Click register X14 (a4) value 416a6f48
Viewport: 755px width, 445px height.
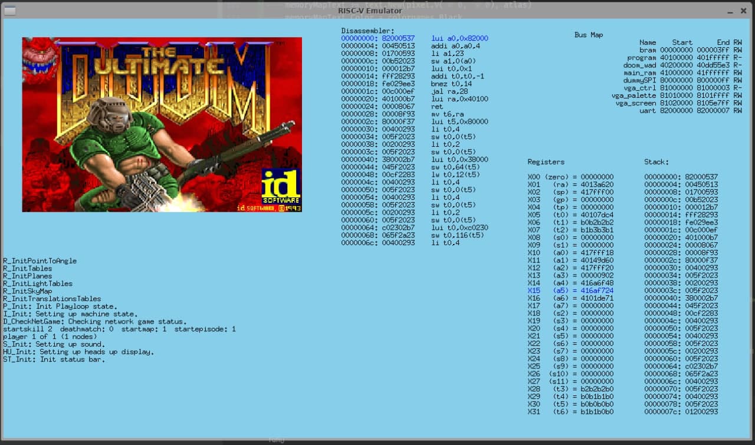(597, 283)
